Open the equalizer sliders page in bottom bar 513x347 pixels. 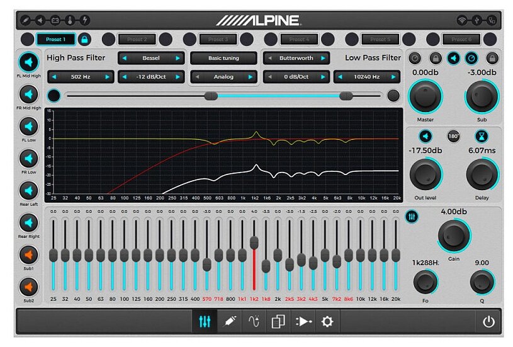[x=205, y=321]
